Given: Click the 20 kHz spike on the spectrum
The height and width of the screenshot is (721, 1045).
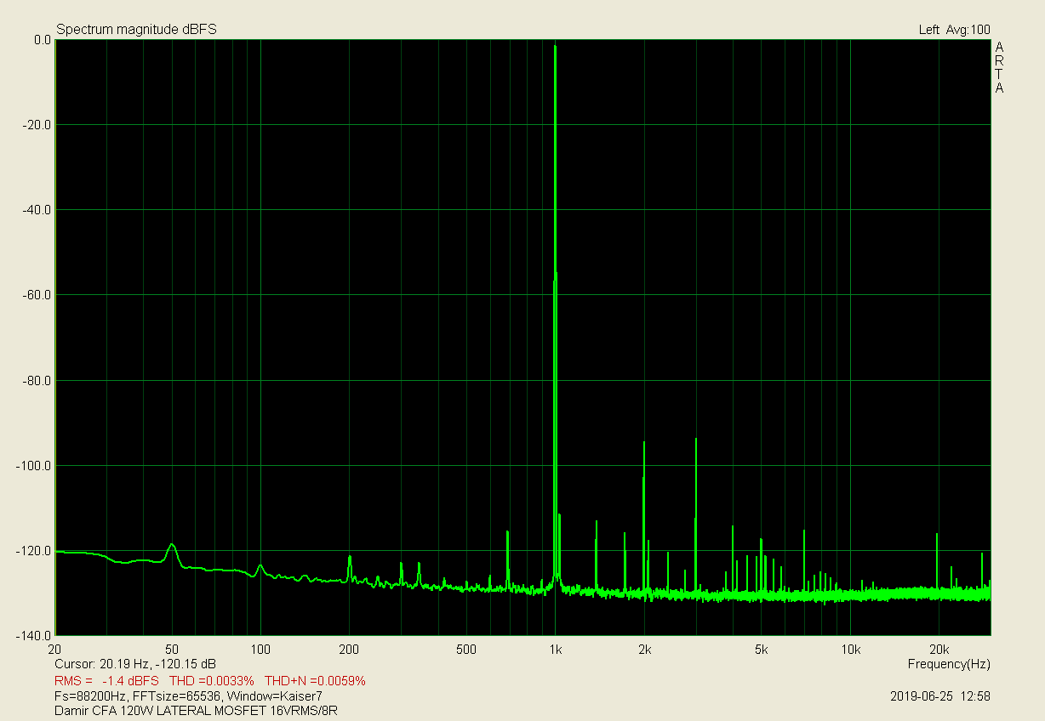Looking at the screenshot, I should point(937,535).
